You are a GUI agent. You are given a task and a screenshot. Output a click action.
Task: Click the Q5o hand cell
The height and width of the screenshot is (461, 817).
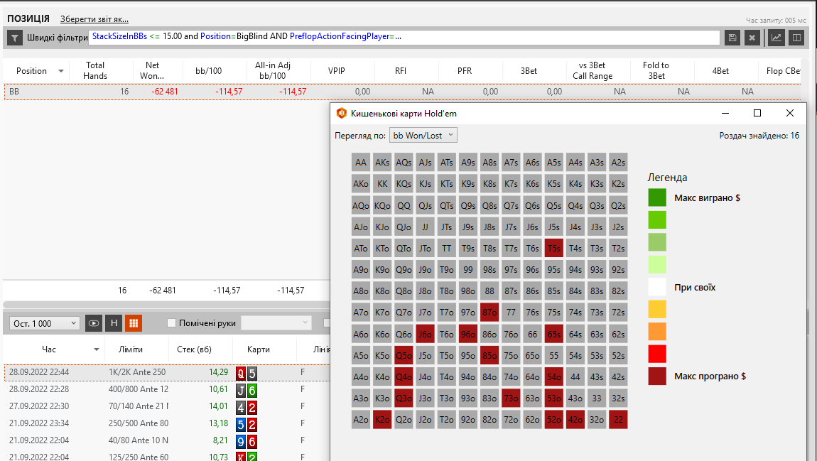[404, 355]
